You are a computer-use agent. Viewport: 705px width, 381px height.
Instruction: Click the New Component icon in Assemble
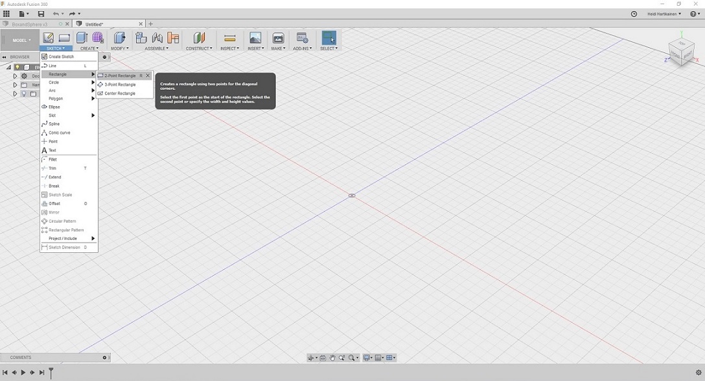[141, 38]
